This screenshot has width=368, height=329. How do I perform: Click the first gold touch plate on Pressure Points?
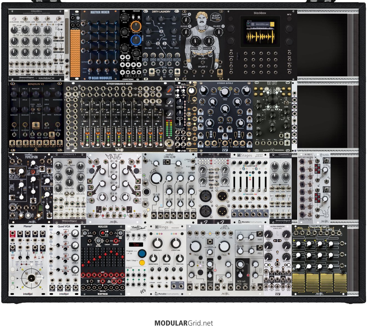click(x=299, y=282)
